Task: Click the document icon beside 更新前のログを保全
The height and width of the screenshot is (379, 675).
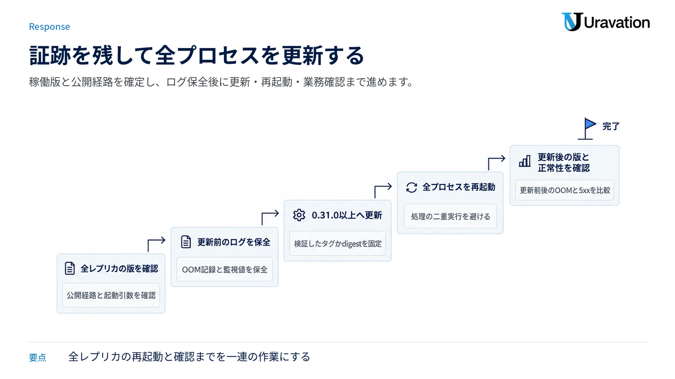Action: [x=186, y=242]
